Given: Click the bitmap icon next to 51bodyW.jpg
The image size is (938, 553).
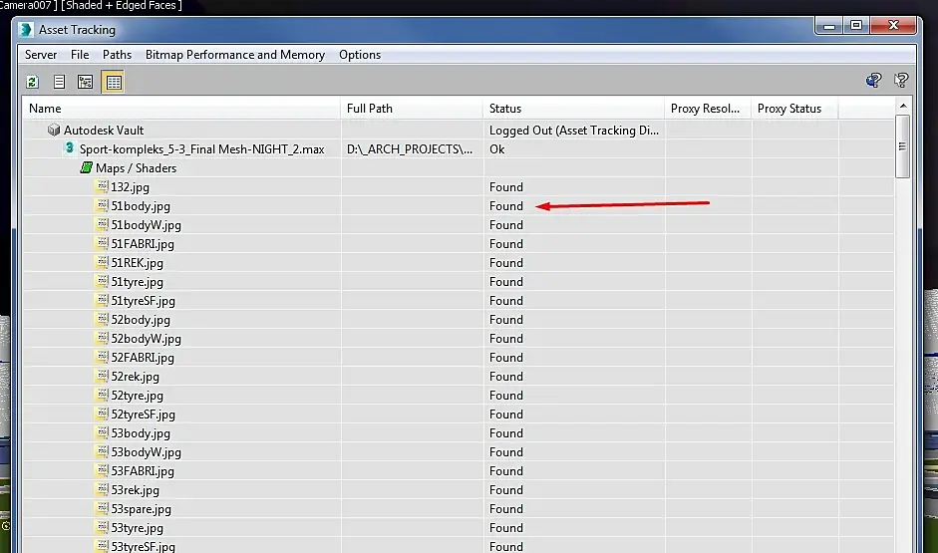Looking at the screenshot, I should 103,224.
